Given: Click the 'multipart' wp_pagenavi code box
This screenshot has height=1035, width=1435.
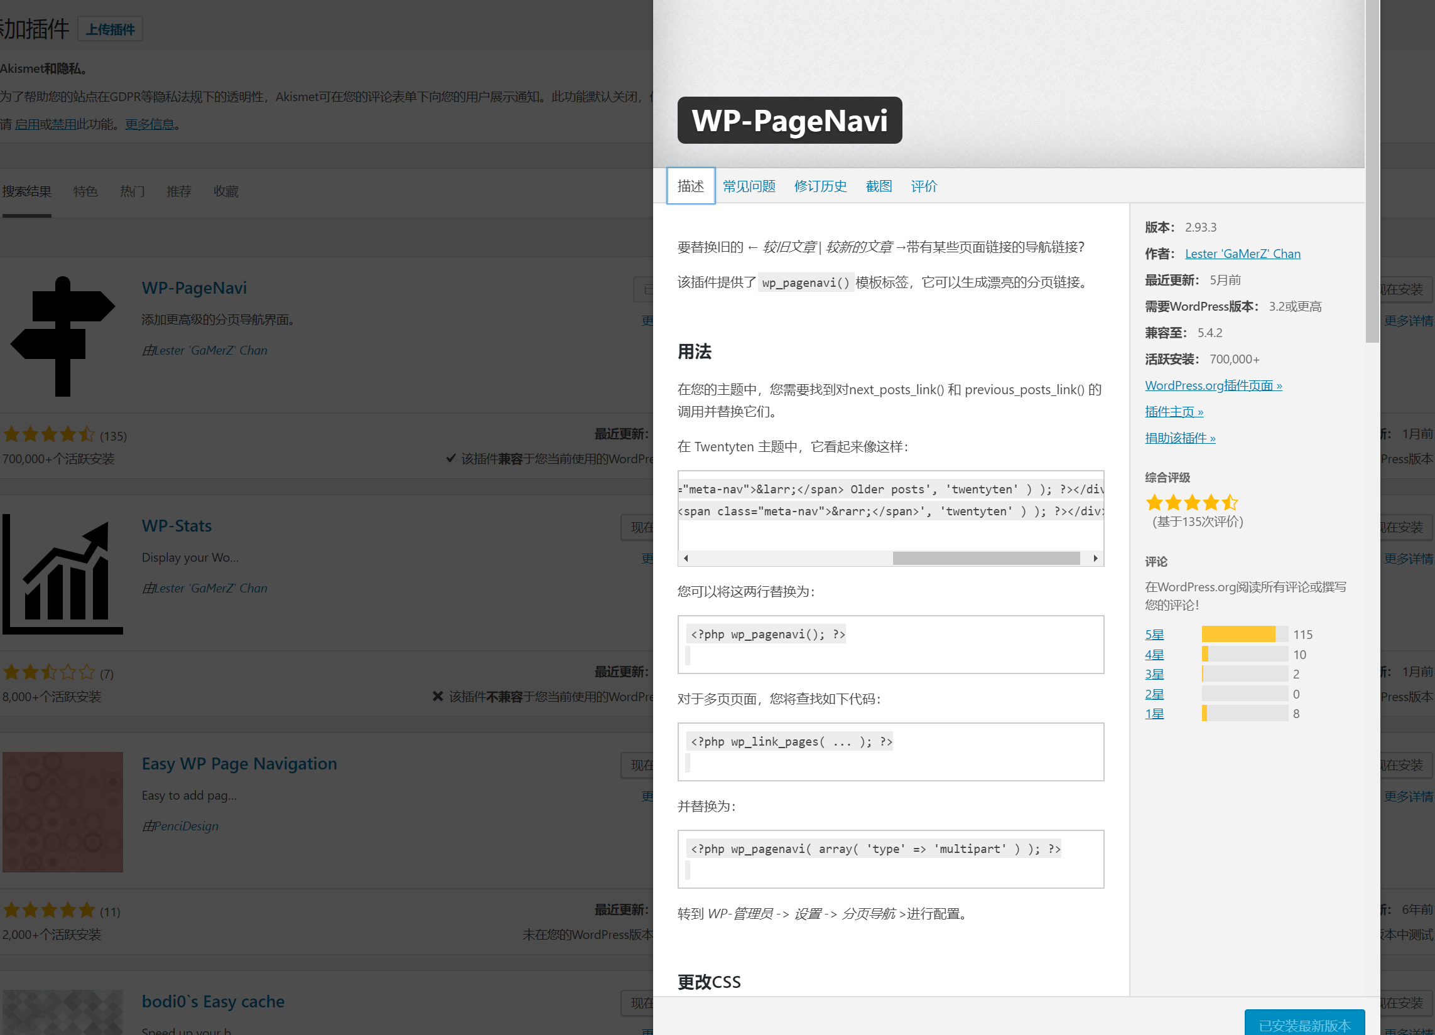Looking at the screenshot, I should pos(891,859).
